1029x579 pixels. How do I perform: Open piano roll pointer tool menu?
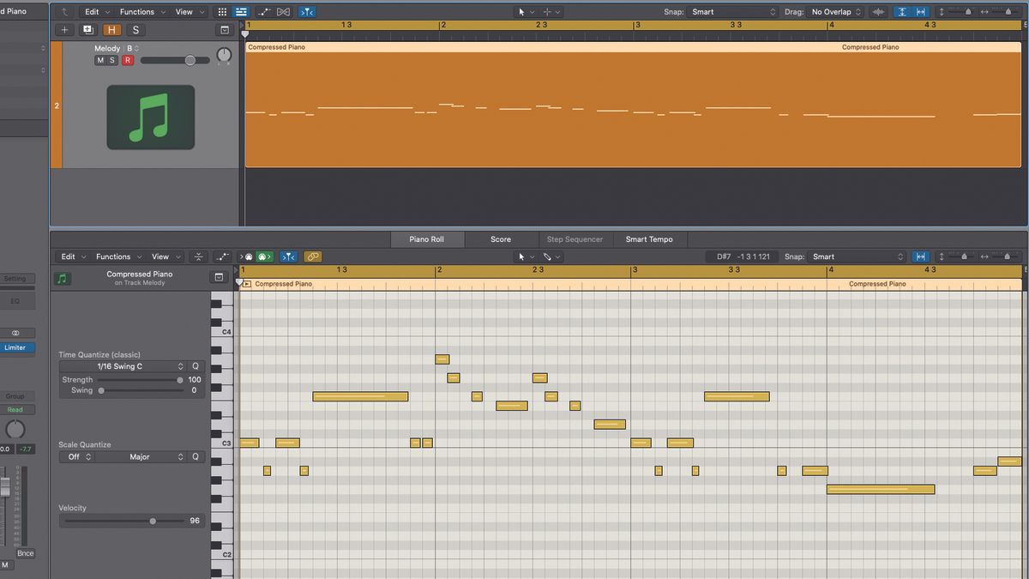coord(525,256)
